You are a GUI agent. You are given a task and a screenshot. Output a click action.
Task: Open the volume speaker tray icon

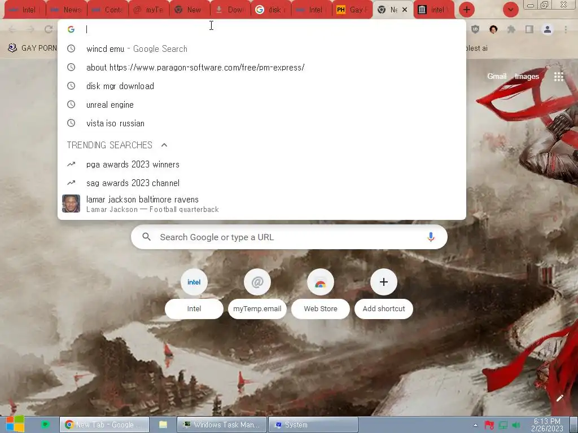[516, 426]
